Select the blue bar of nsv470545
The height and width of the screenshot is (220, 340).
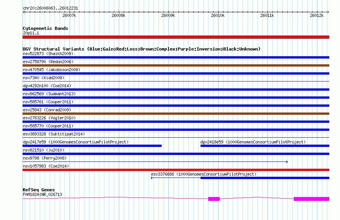(176, 73)
